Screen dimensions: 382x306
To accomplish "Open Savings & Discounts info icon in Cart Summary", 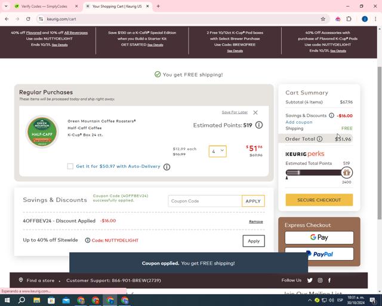I will point(331,115).
